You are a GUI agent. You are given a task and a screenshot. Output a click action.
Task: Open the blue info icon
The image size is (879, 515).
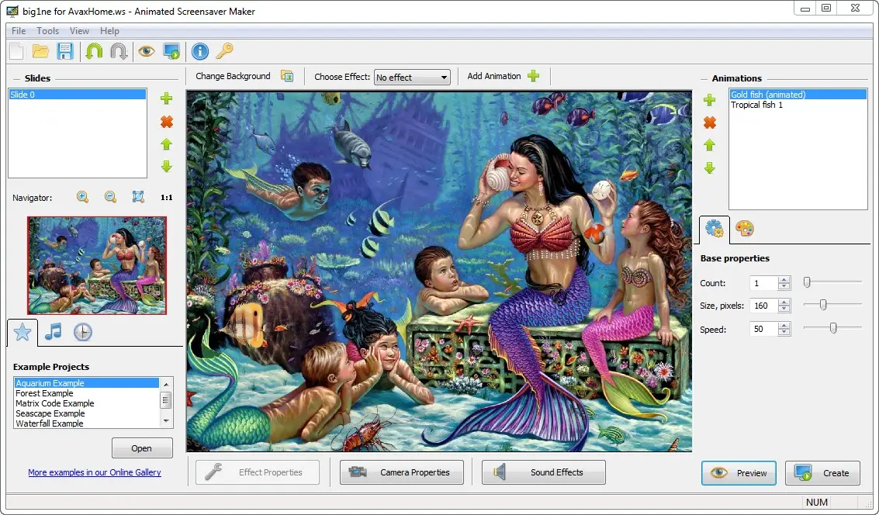pos(200,51)
